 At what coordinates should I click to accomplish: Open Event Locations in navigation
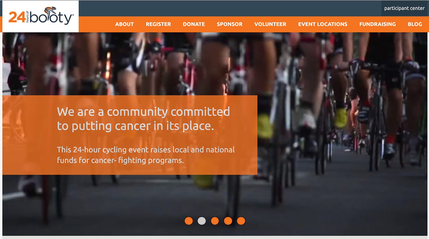(x=323, y=24)
